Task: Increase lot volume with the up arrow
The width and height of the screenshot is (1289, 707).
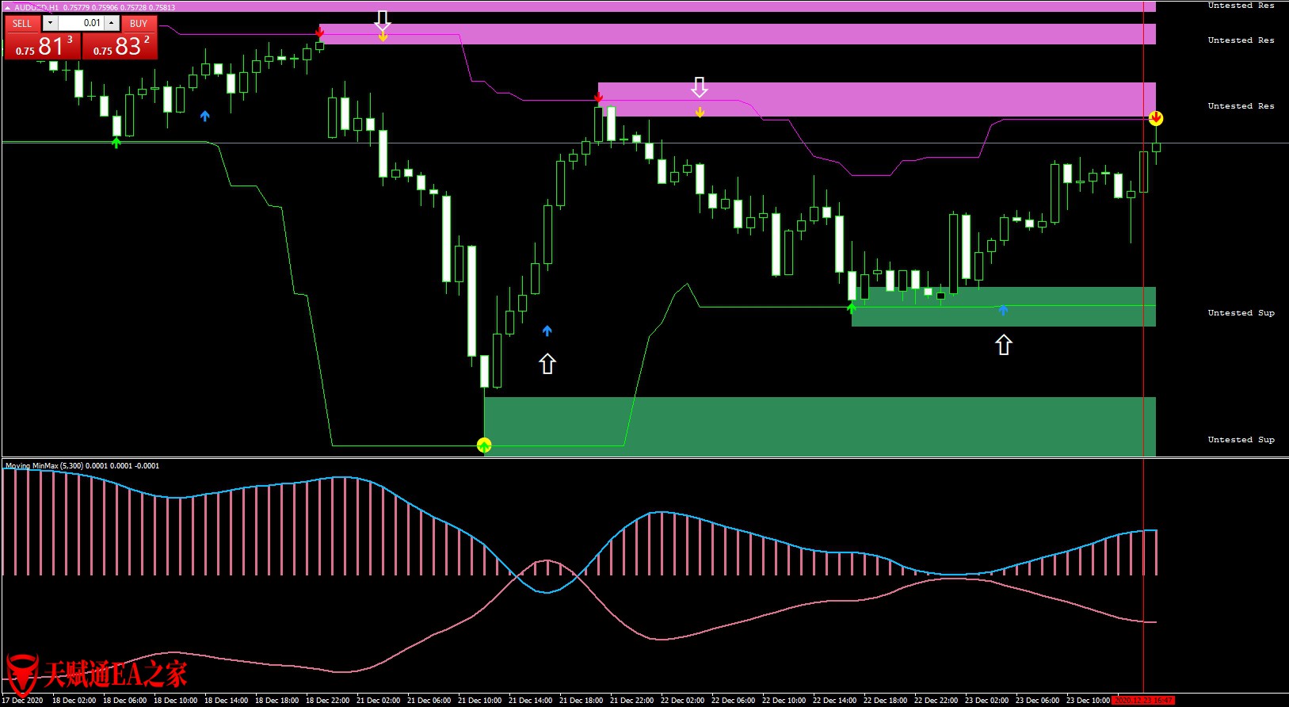Action: (112, 24)
